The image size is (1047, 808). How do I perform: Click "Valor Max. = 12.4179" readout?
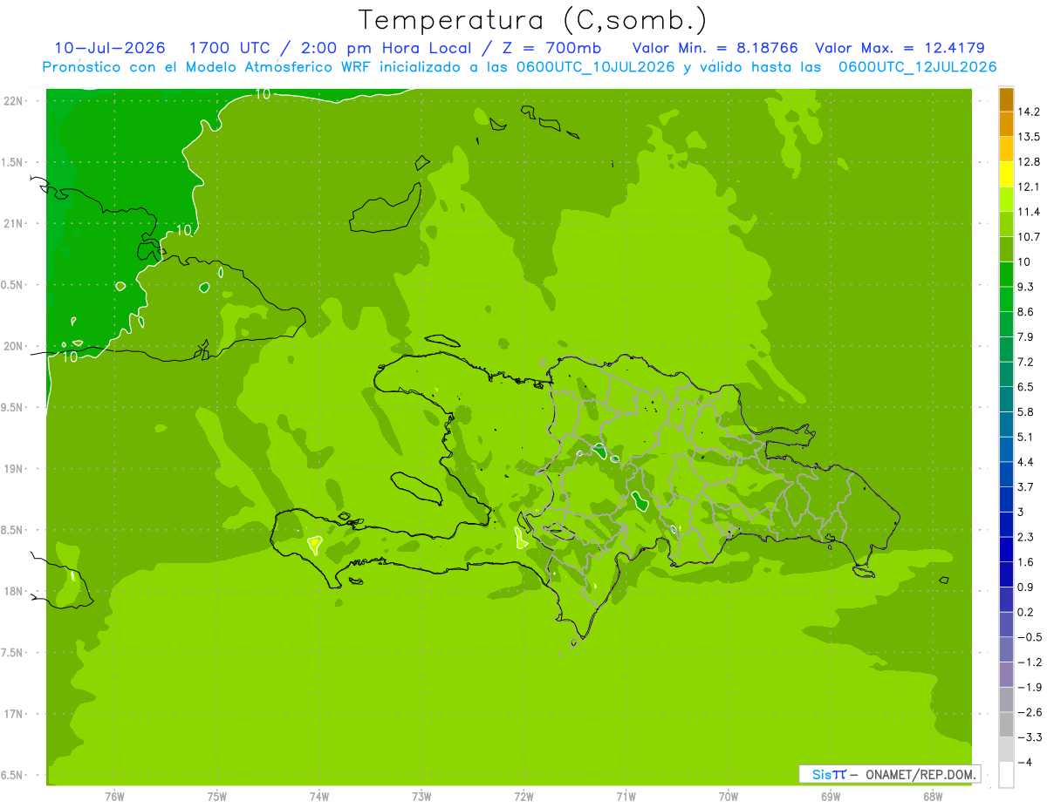[x=900, y=48]
